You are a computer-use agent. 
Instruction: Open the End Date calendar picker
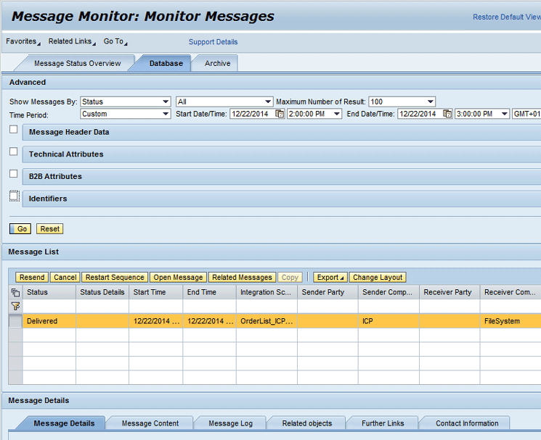click(447, 114)
